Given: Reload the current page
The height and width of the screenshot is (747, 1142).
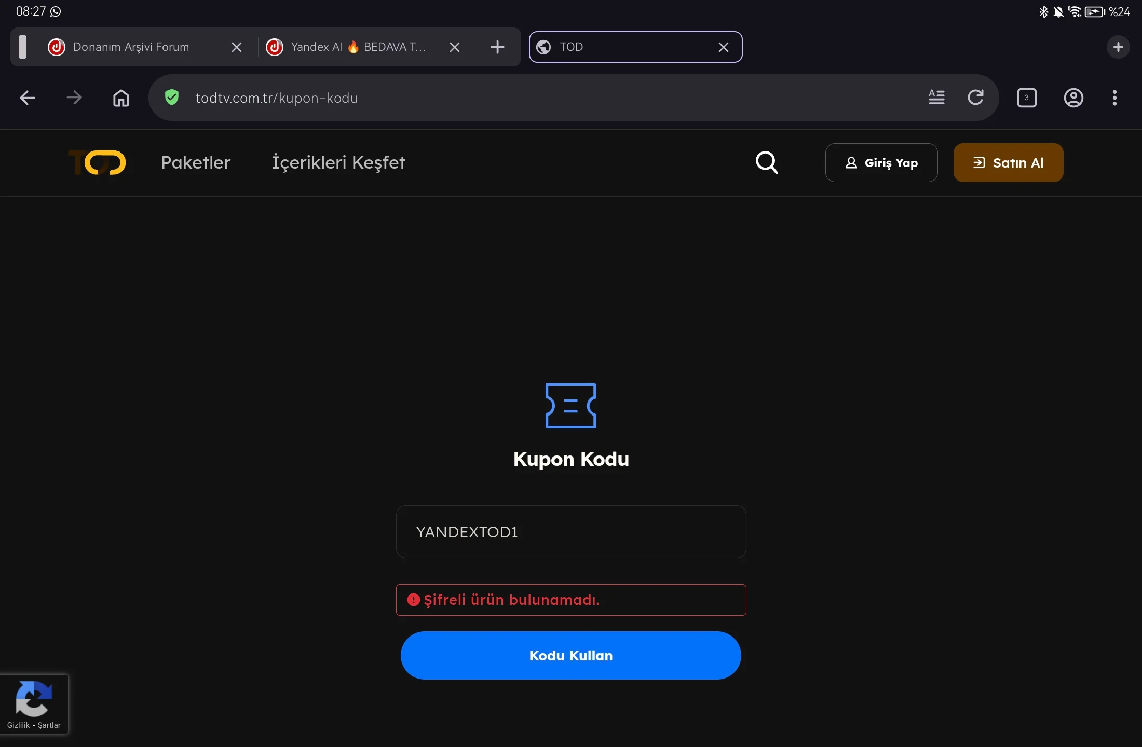Looking at the screenshot, I should pyautogui.click(x=975, y=98).
